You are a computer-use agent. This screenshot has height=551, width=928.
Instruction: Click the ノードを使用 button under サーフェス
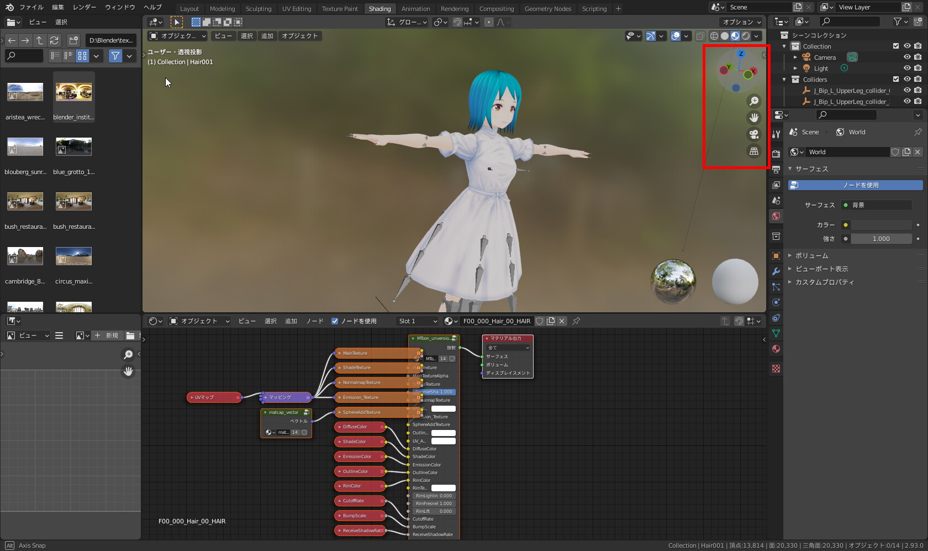856,185
